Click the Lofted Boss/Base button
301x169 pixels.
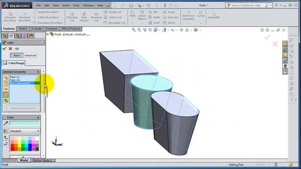[46, 17]
